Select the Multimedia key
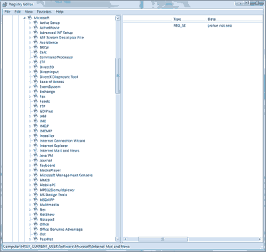The height and width of the screenshot is (252, 266). pyautogui.click(x=49, y=205)
